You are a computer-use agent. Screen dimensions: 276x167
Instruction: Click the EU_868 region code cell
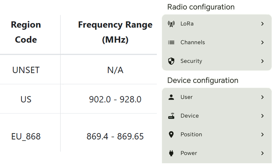pos(26,136)
